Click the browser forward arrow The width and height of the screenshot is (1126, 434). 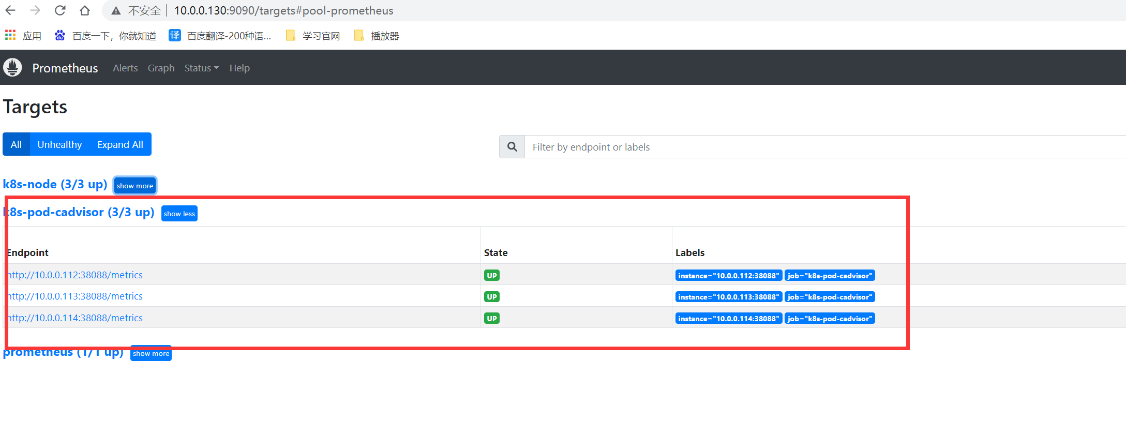point(35,10)
